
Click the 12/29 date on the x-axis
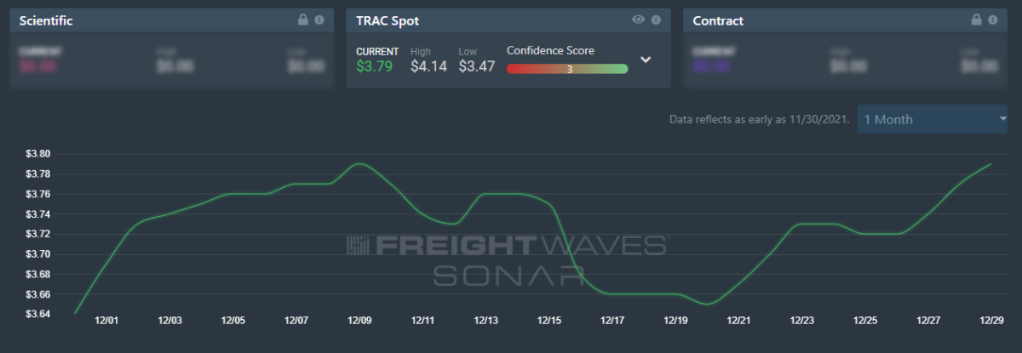990,321
